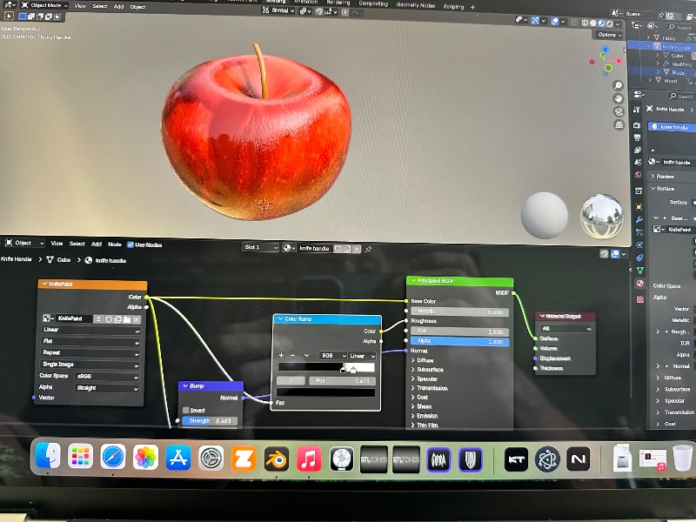
Task: Open the Node menu in node editor
Action: 114,244
